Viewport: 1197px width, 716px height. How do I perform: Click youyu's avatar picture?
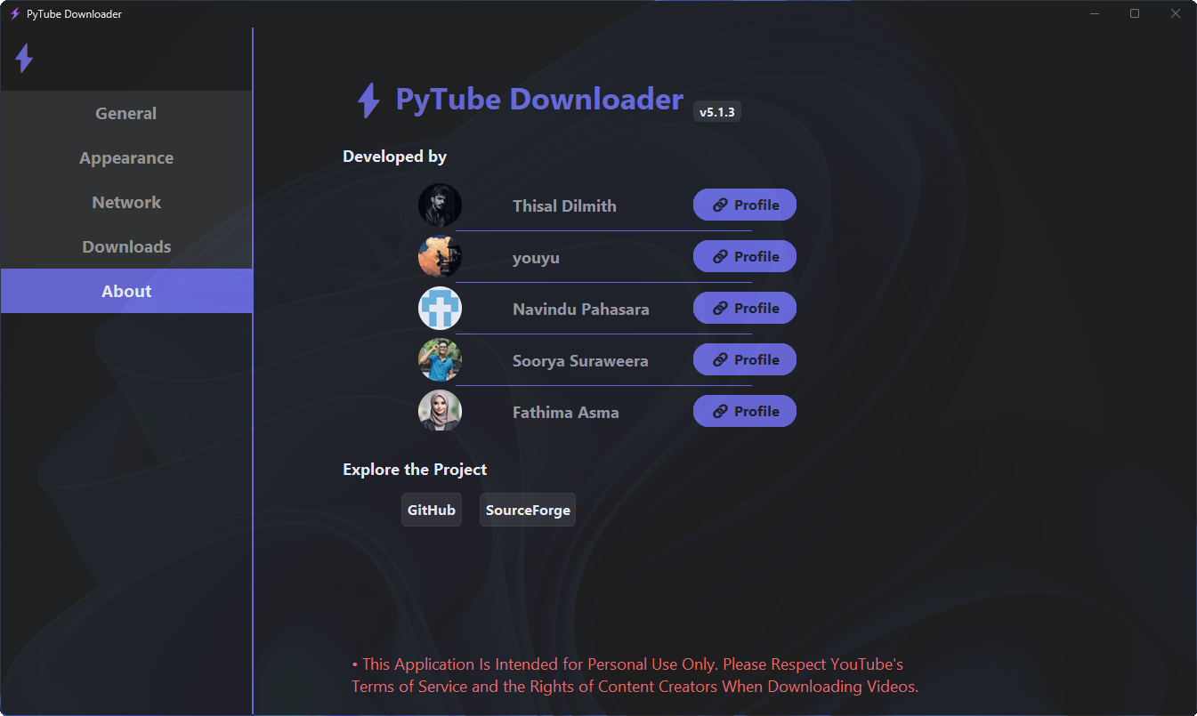coord(440,257)
